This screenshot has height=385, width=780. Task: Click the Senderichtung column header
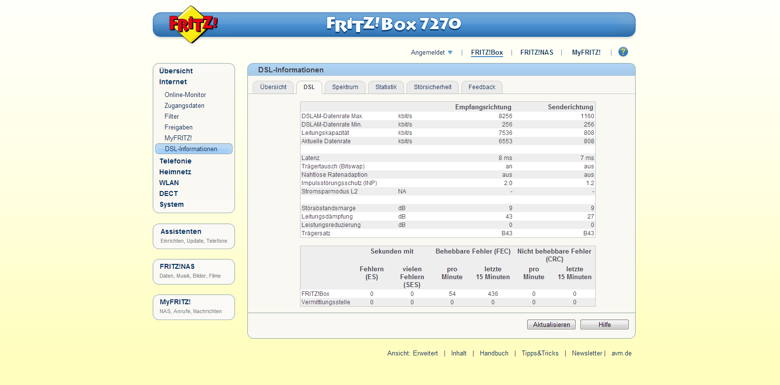click(x=570, y=107)
